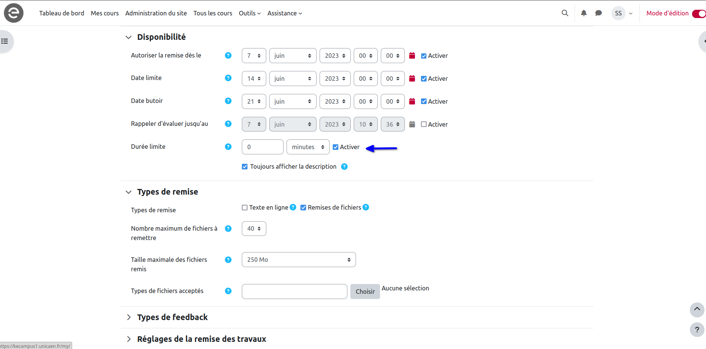Open the minutes unit dropdown
706x349 pixels.
click(308, 147)
